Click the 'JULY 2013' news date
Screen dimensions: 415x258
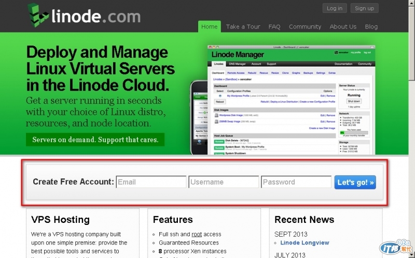(x=290, y=255)
